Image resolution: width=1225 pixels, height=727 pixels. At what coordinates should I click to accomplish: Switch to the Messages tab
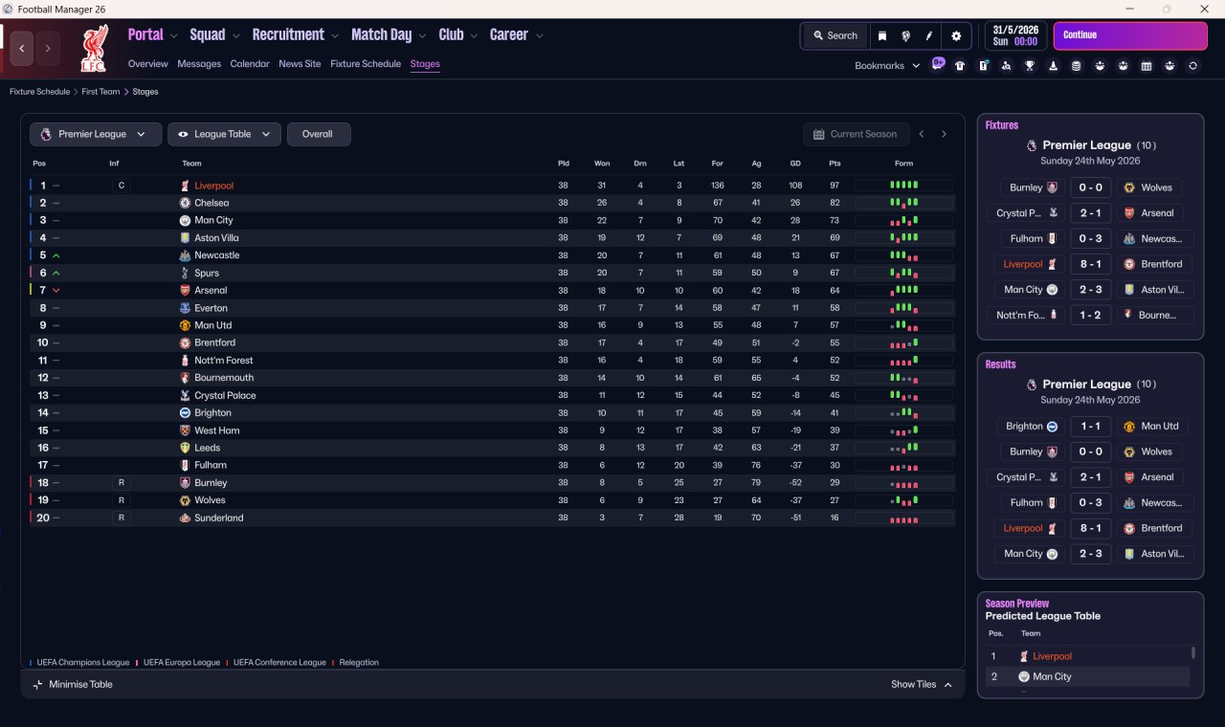(x=199, y=64)
